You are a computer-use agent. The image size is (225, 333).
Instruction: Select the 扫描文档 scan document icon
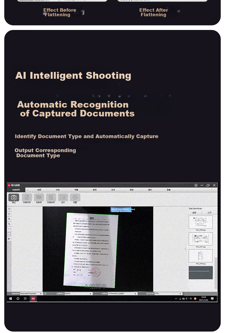[27, 197]
